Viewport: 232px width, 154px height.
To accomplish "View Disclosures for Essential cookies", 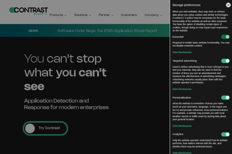I will click(x=182, y=52).
